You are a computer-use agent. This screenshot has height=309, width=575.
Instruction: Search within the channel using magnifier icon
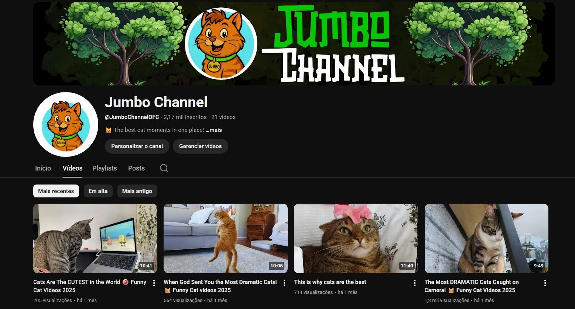point(164,168)
